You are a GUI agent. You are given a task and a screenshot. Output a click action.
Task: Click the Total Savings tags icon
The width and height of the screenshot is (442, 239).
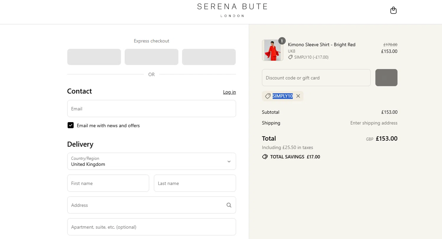[265, 157]
